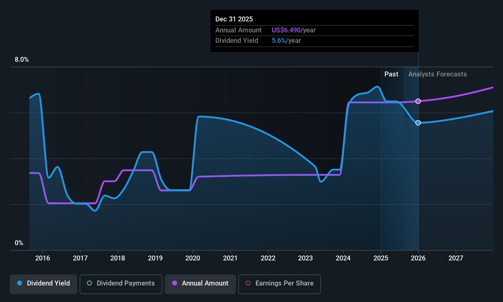
Task: Toggle the Dividend Yield legend button
Action: pos(43,284)
